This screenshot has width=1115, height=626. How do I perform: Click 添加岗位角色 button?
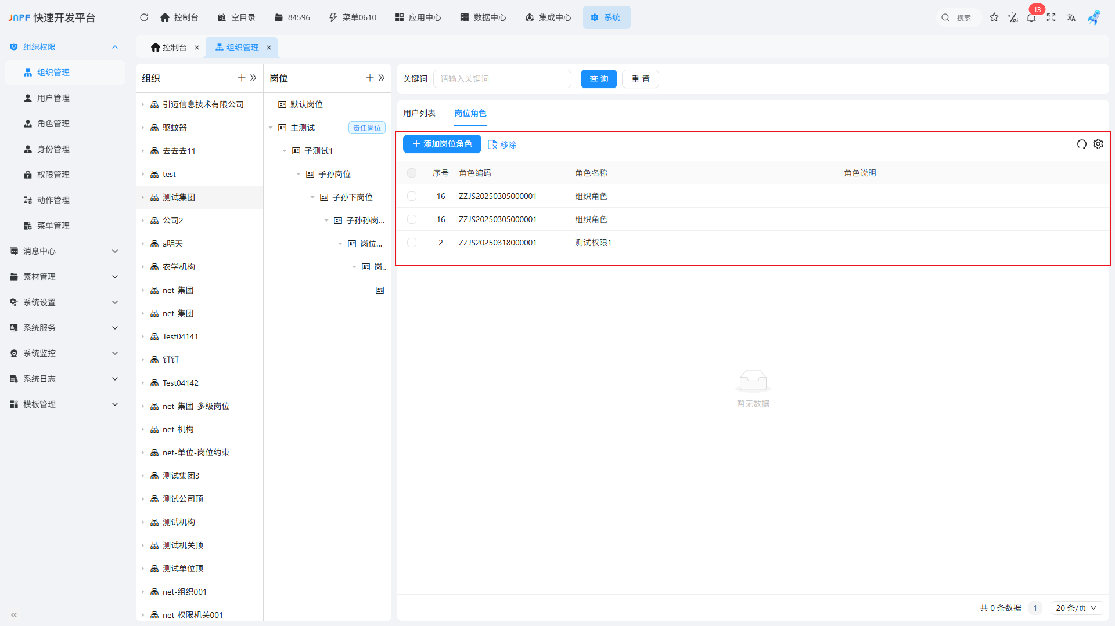[x=442, y=144]
